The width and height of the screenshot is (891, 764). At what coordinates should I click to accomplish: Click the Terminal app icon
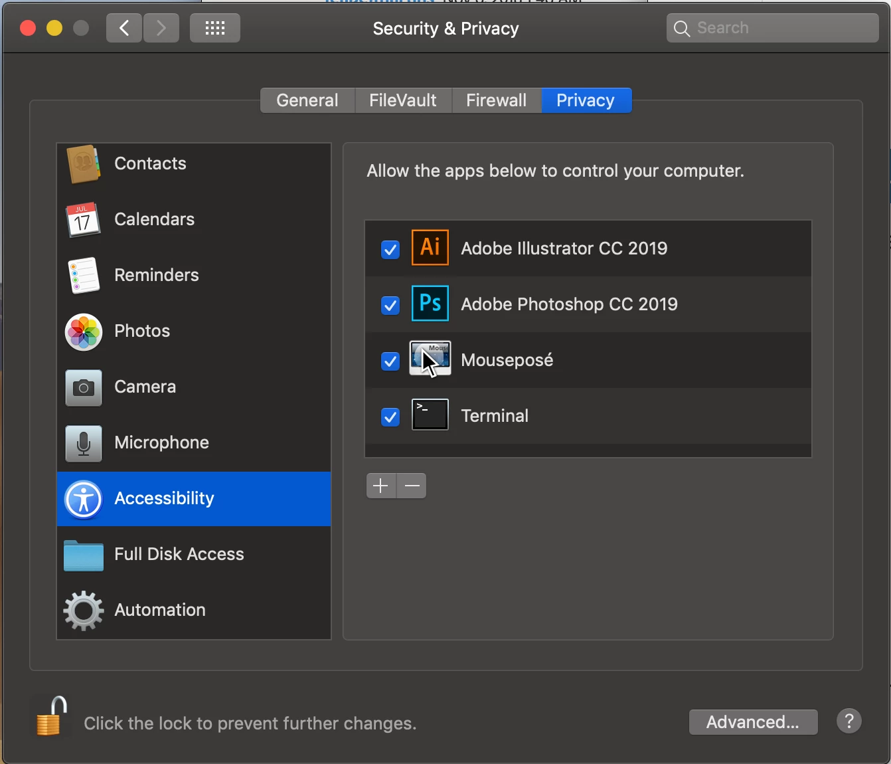pos(430,415)
